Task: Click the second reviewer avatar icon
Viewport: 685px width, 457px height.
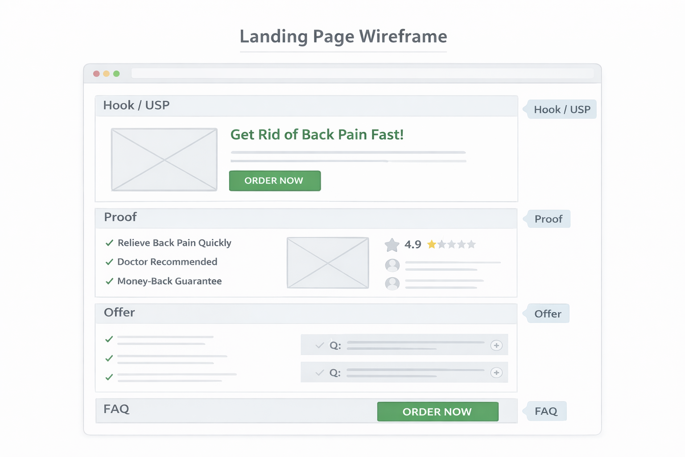Action: click(x=392, y=283)
